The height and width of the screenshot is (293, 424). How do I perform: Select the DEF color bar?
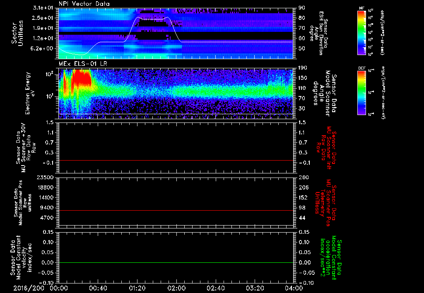[361, 93]
